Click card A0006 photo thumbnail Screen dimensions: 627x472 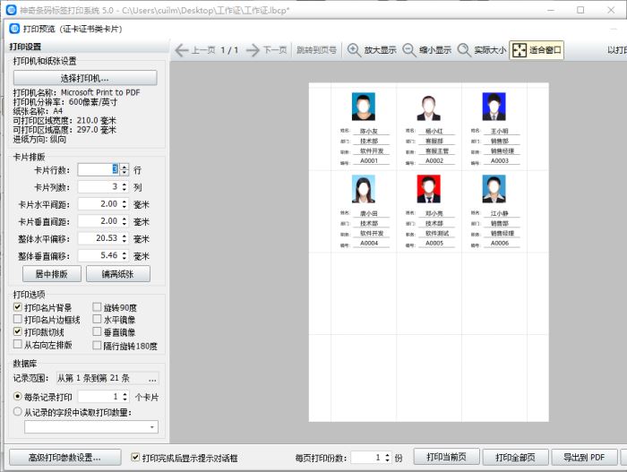point(494,189)
